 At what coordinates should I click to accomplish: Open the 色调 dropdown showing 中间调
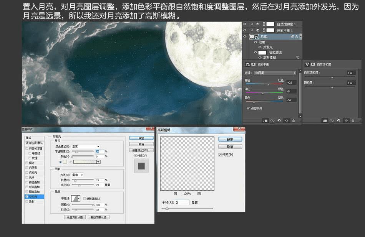275,73
